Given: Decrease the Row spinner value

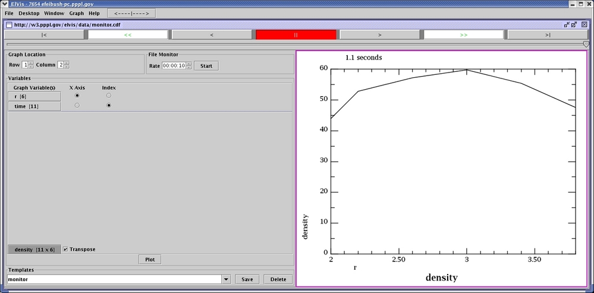Looking at the screenshot, I should point(31,67).
